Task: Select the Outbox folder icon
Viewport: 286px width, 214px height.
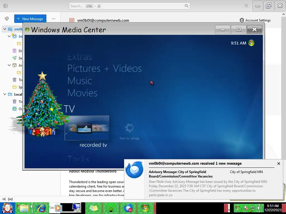Action: tap(15, 109)
